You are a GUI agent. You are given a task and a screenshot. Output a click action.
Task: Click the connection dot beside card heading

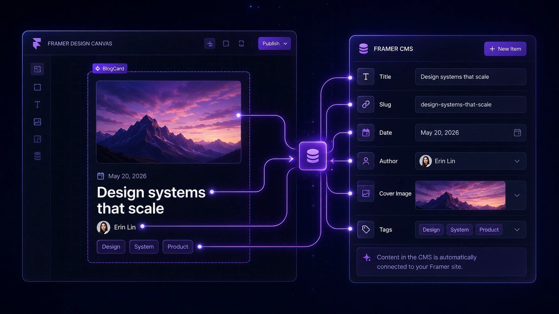pos(212,192)
